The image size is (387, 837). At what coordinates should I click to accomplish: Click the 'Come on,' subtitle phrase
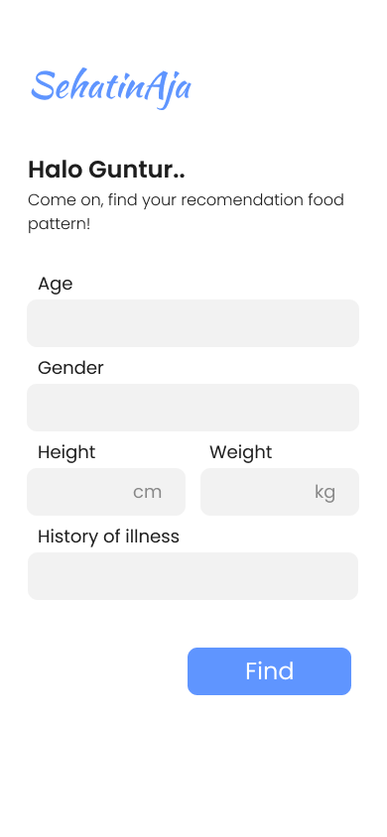coord(66,200)
